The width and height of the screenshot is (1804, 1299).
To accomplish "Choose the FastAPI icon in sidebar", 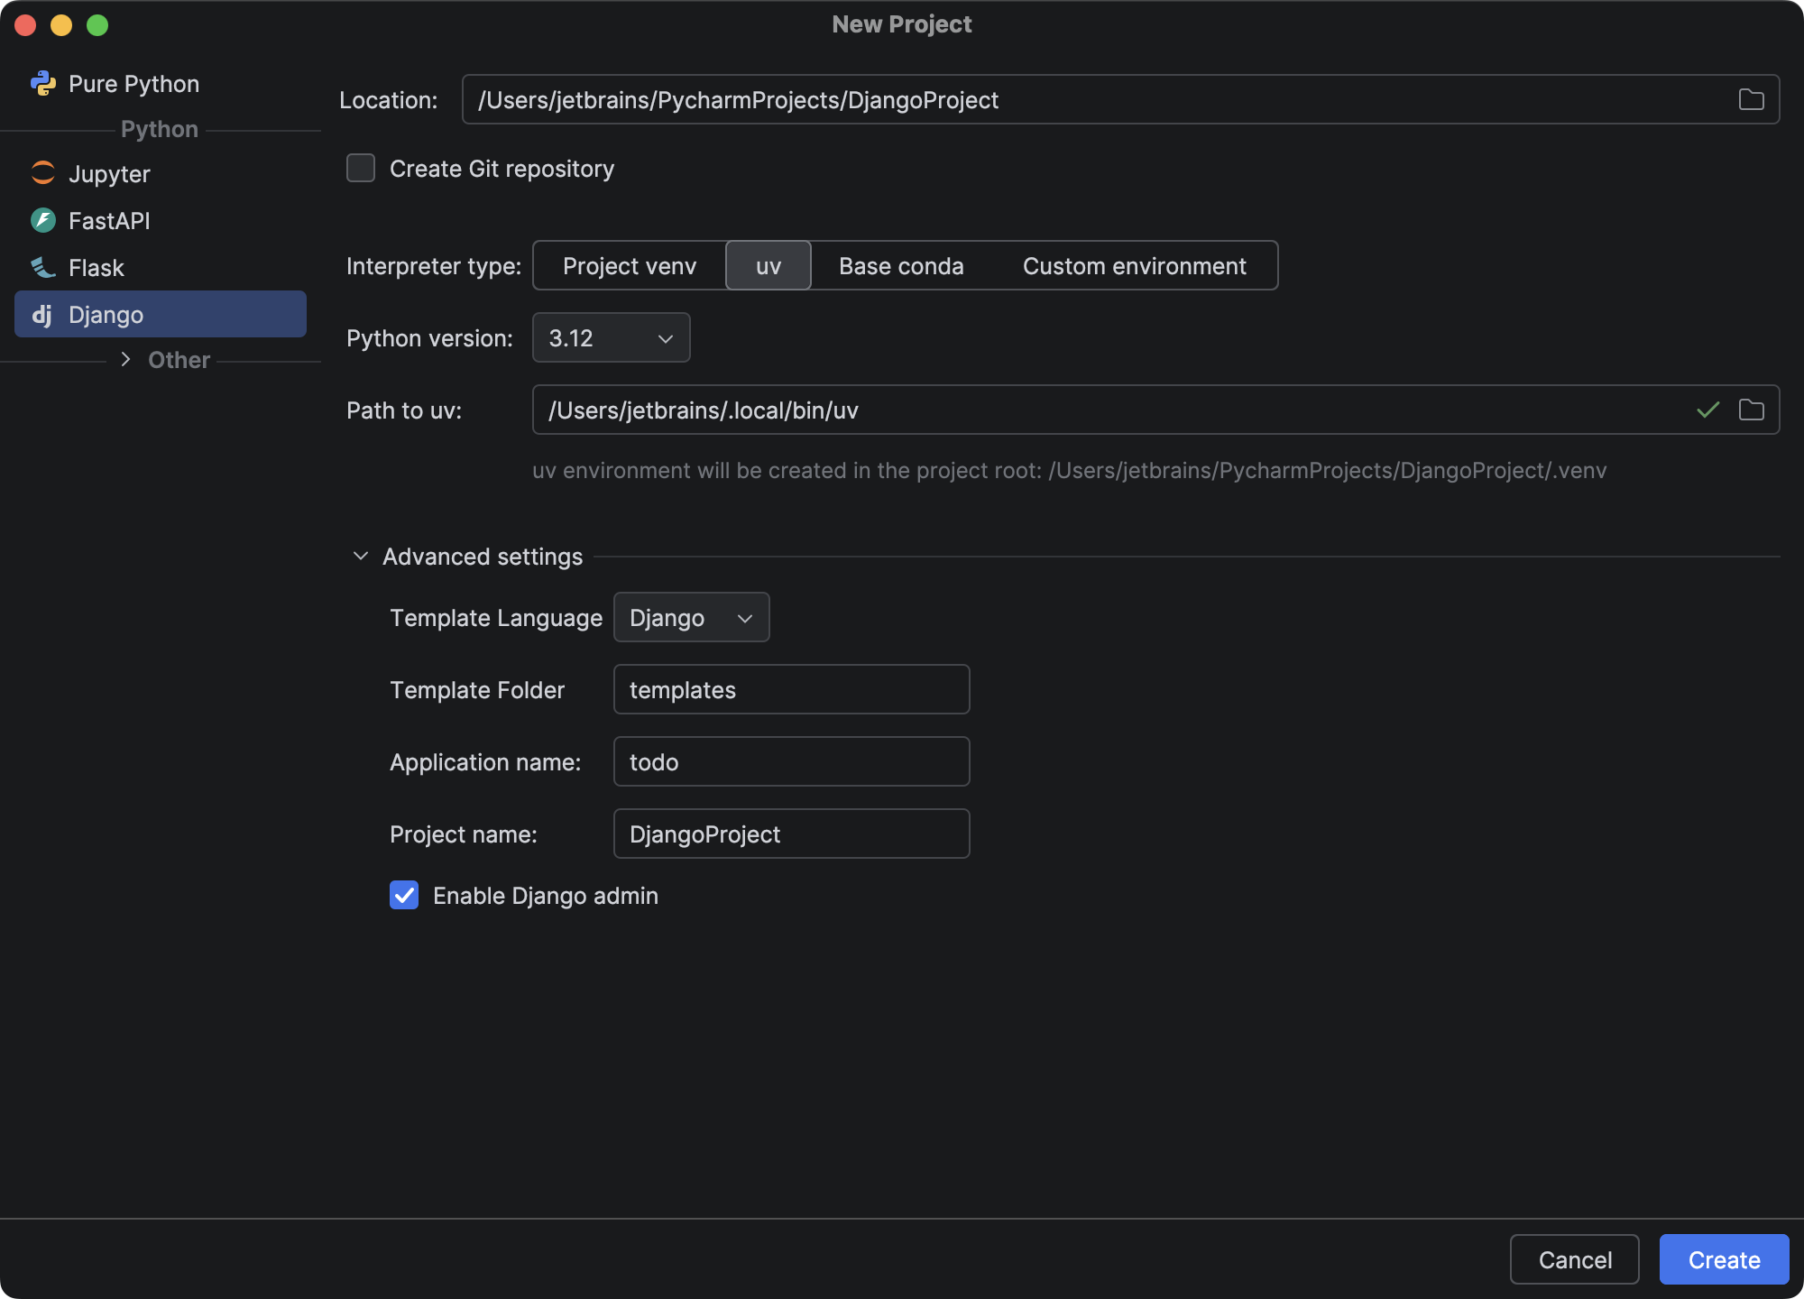I will point(42,220).
